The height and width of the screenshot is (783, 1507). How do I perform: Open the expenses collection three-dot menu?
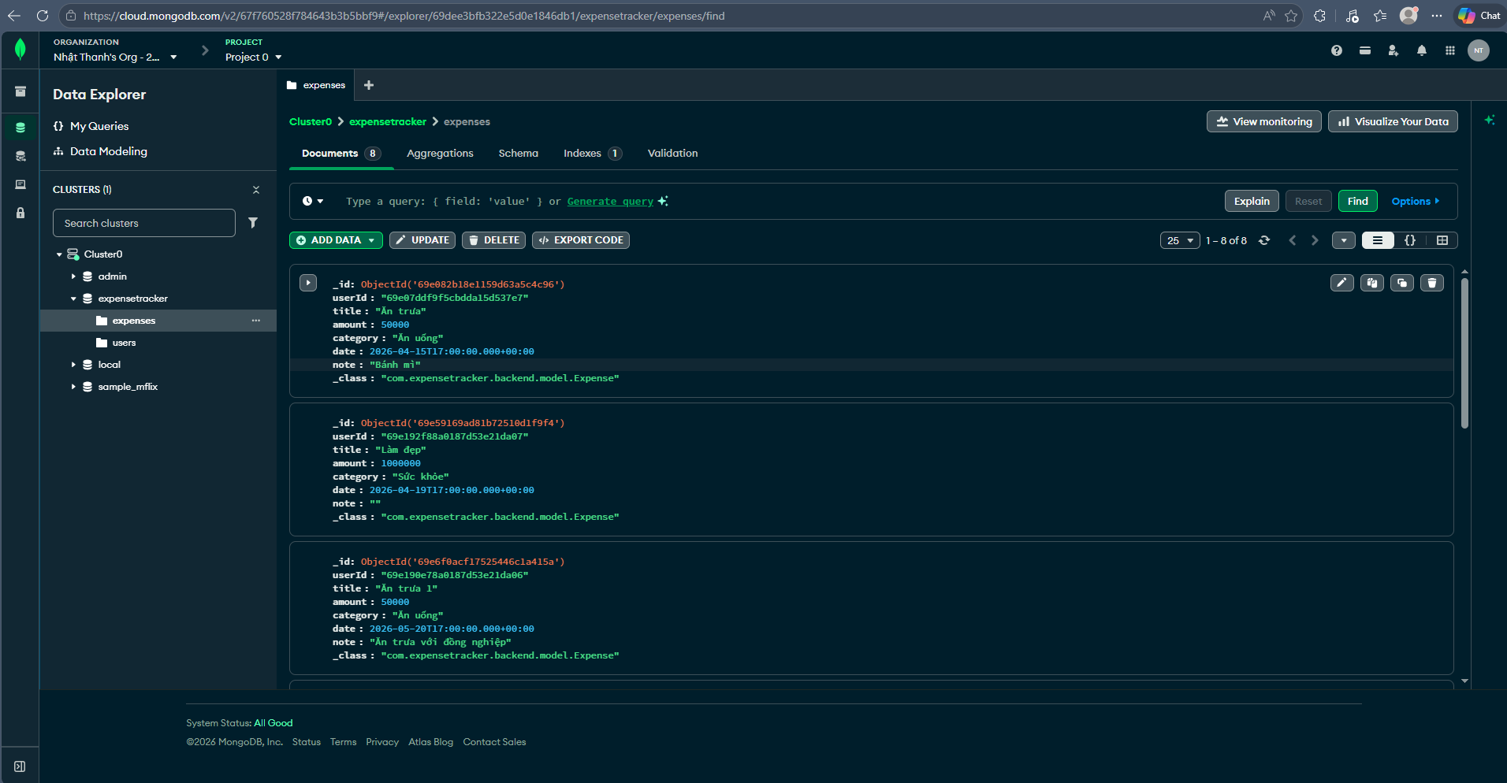[256, 321]
